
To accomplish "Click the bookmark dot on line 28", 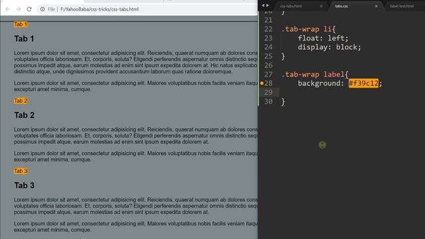I will (262, 83).
